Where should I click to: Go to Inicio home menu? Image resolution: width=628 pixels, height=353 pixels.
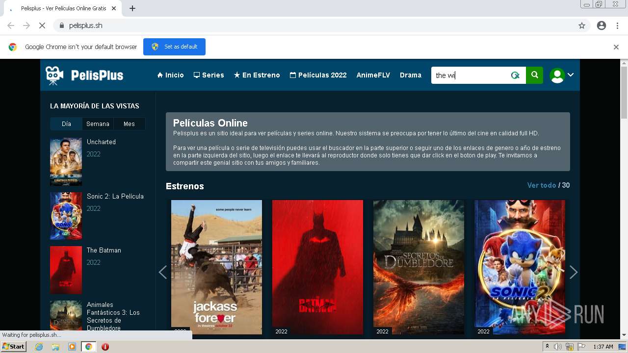(170, 75)
